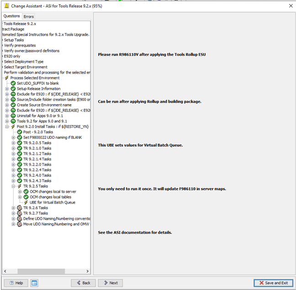Click the horizontal scrollbar thumb in tree panel
Screen dimensions: 296x290
(41, 271)
